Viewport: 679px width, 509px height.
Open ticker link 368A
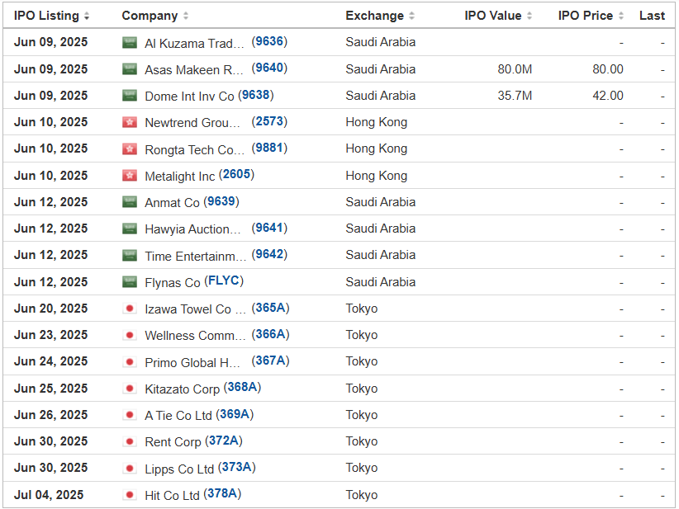[243, 387]
